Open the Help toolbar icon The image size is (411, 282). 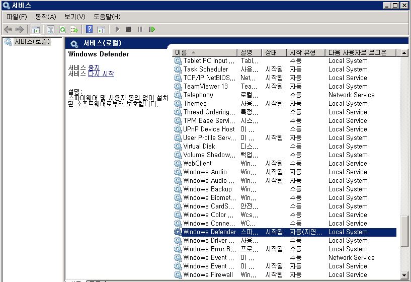(90, 29)
